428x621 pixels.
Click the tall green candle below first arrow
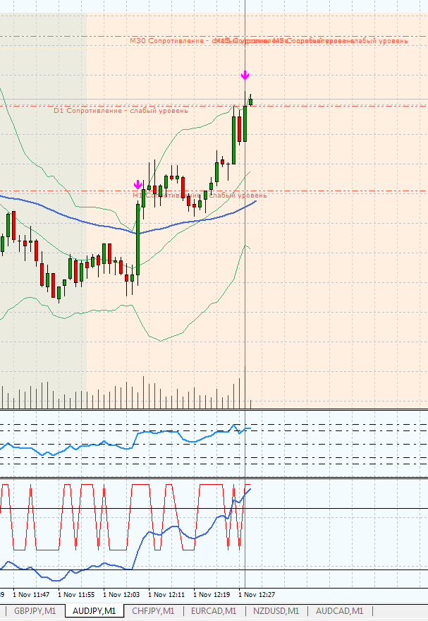tap(138, 236)
